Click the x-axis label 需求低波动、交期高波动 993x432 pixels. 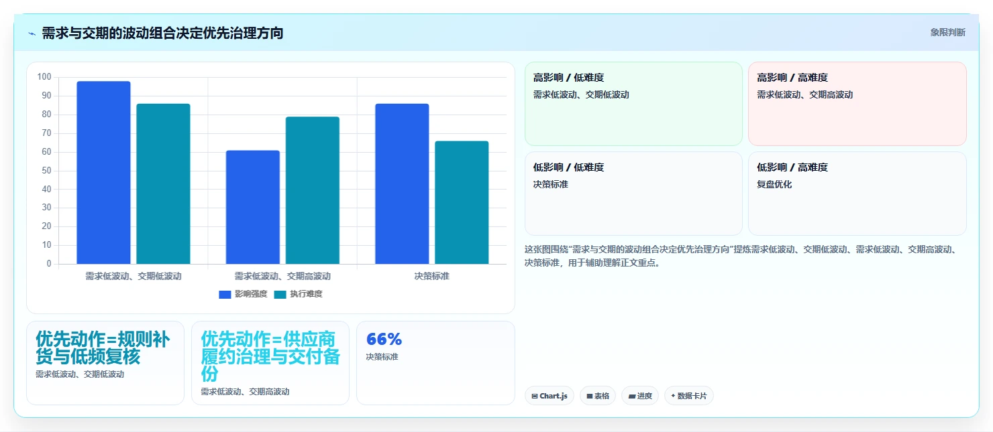point(282,276)
